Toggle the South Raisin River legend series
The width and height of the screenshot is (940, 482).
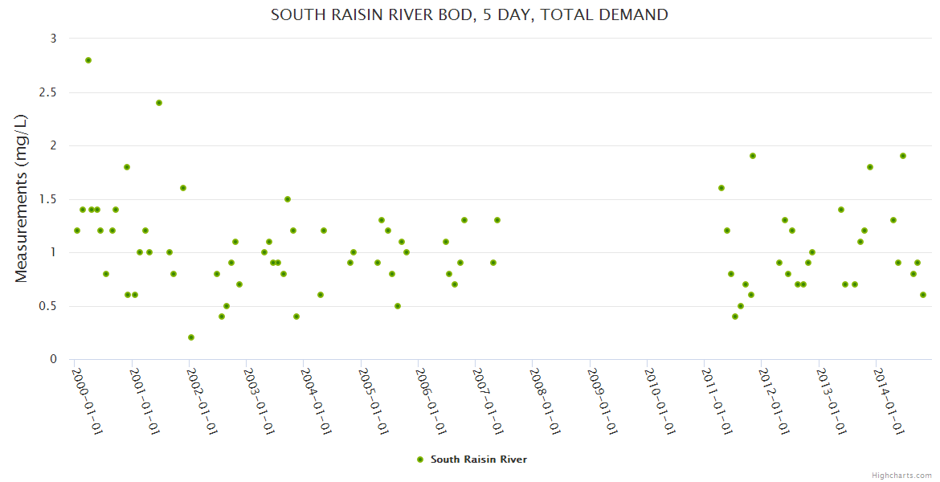coord(478,460)
